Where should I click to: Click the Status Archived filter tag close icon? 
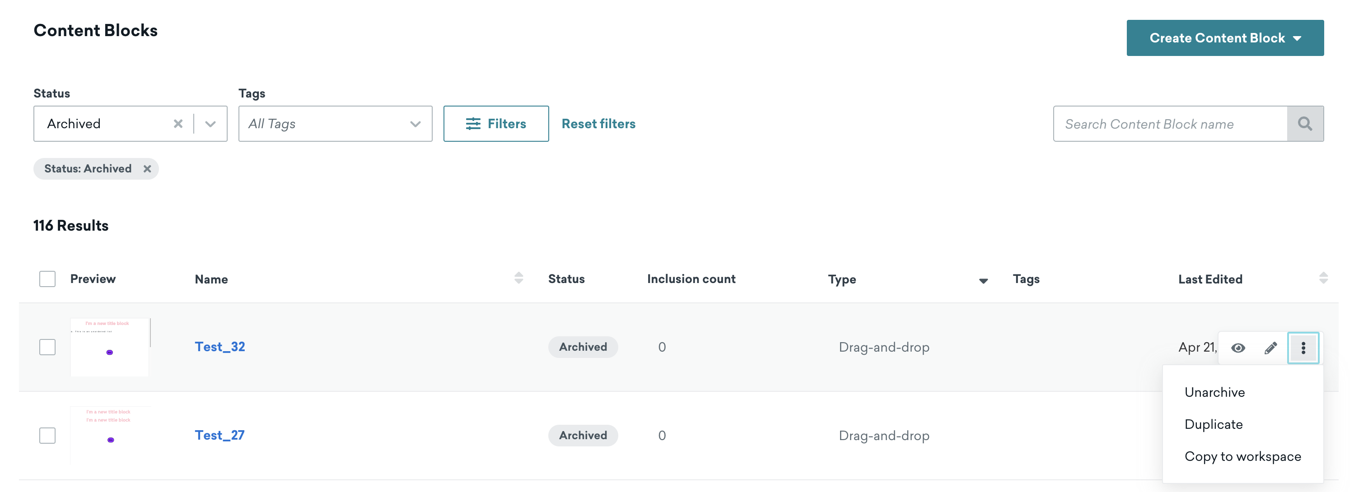[x=147, y=168]
